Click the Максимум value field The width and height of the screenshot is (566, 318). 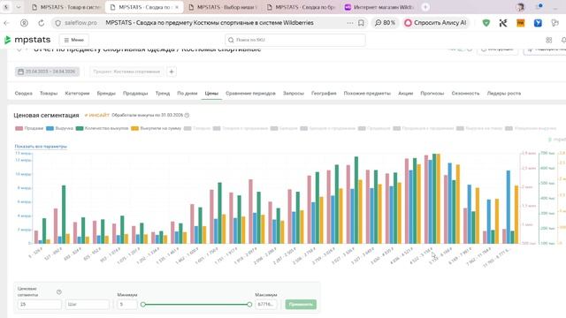pos(266,304)
